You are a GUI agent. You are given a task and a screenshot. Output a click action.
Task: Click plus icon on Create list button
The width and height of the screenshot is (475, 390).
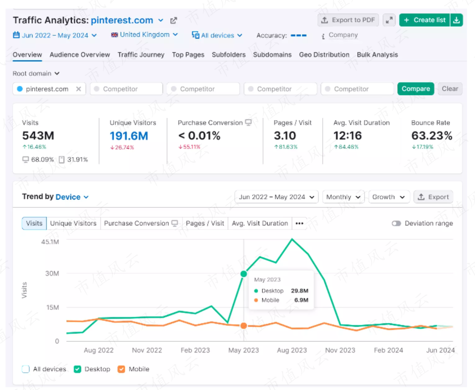(407, 20)
